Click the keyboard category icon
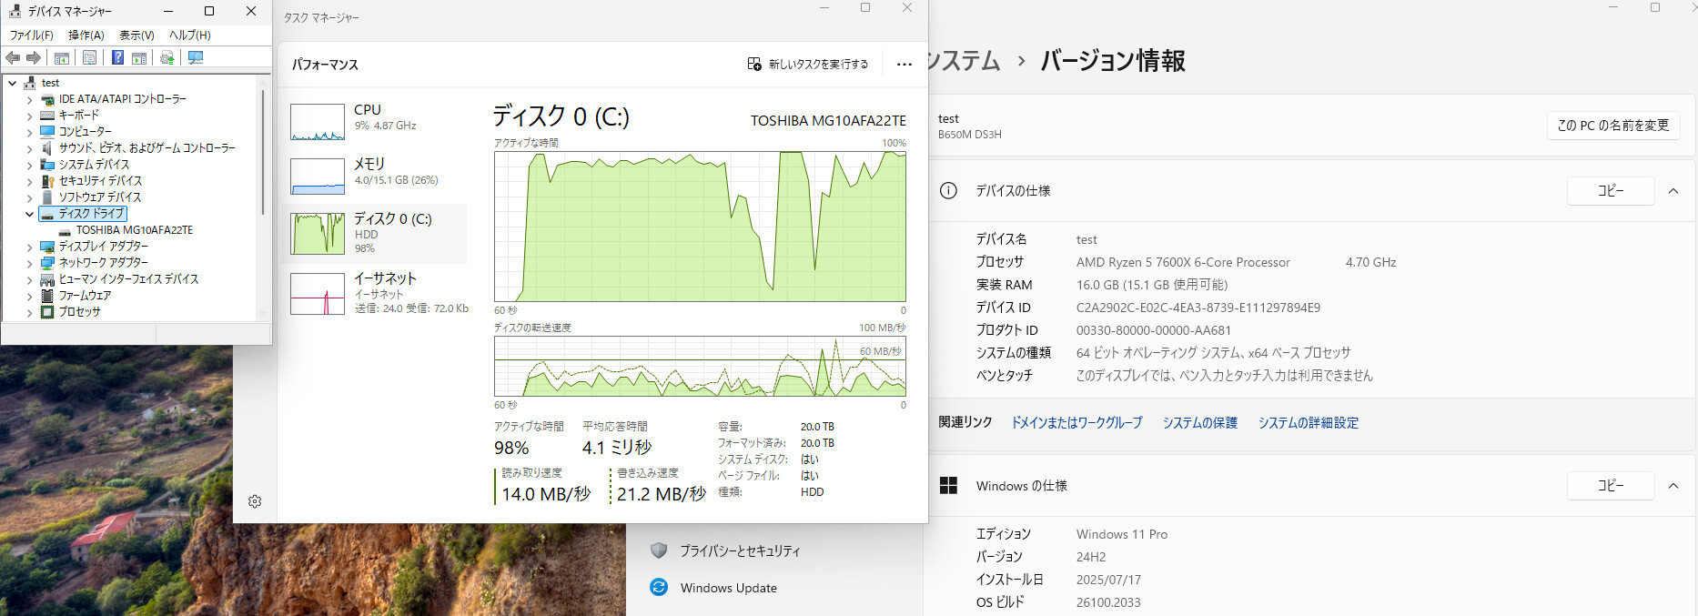Image resolution: width=1698 pixels, height=616 pixels. (x=47, y=116)
